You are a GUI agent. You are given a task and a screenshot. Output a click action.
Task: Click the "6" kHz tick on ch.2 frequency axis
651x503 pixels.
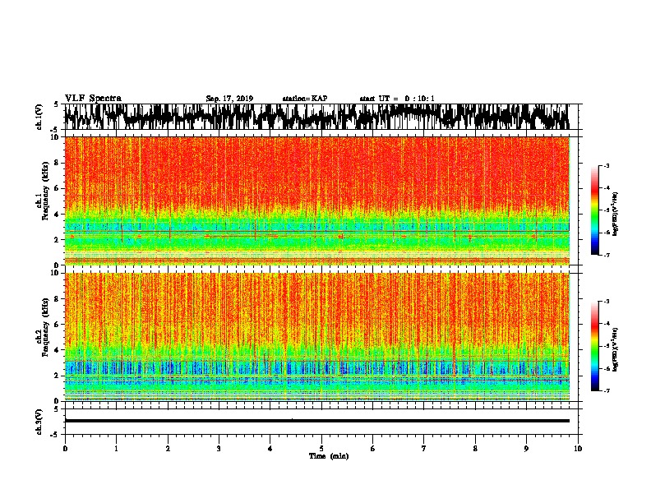point(57,325)
